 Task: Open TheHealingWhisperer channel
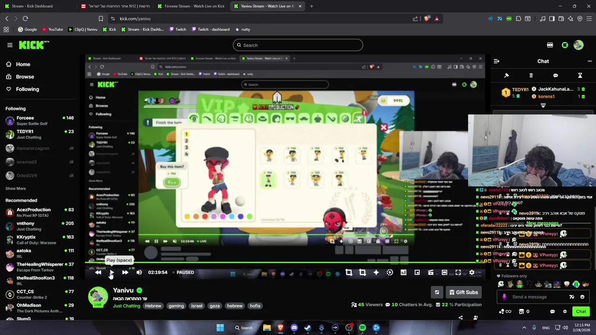point(40,267)
